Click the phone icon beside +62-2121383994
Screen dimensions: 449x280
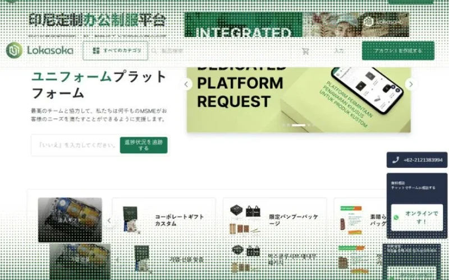click(x=396, y=160)
